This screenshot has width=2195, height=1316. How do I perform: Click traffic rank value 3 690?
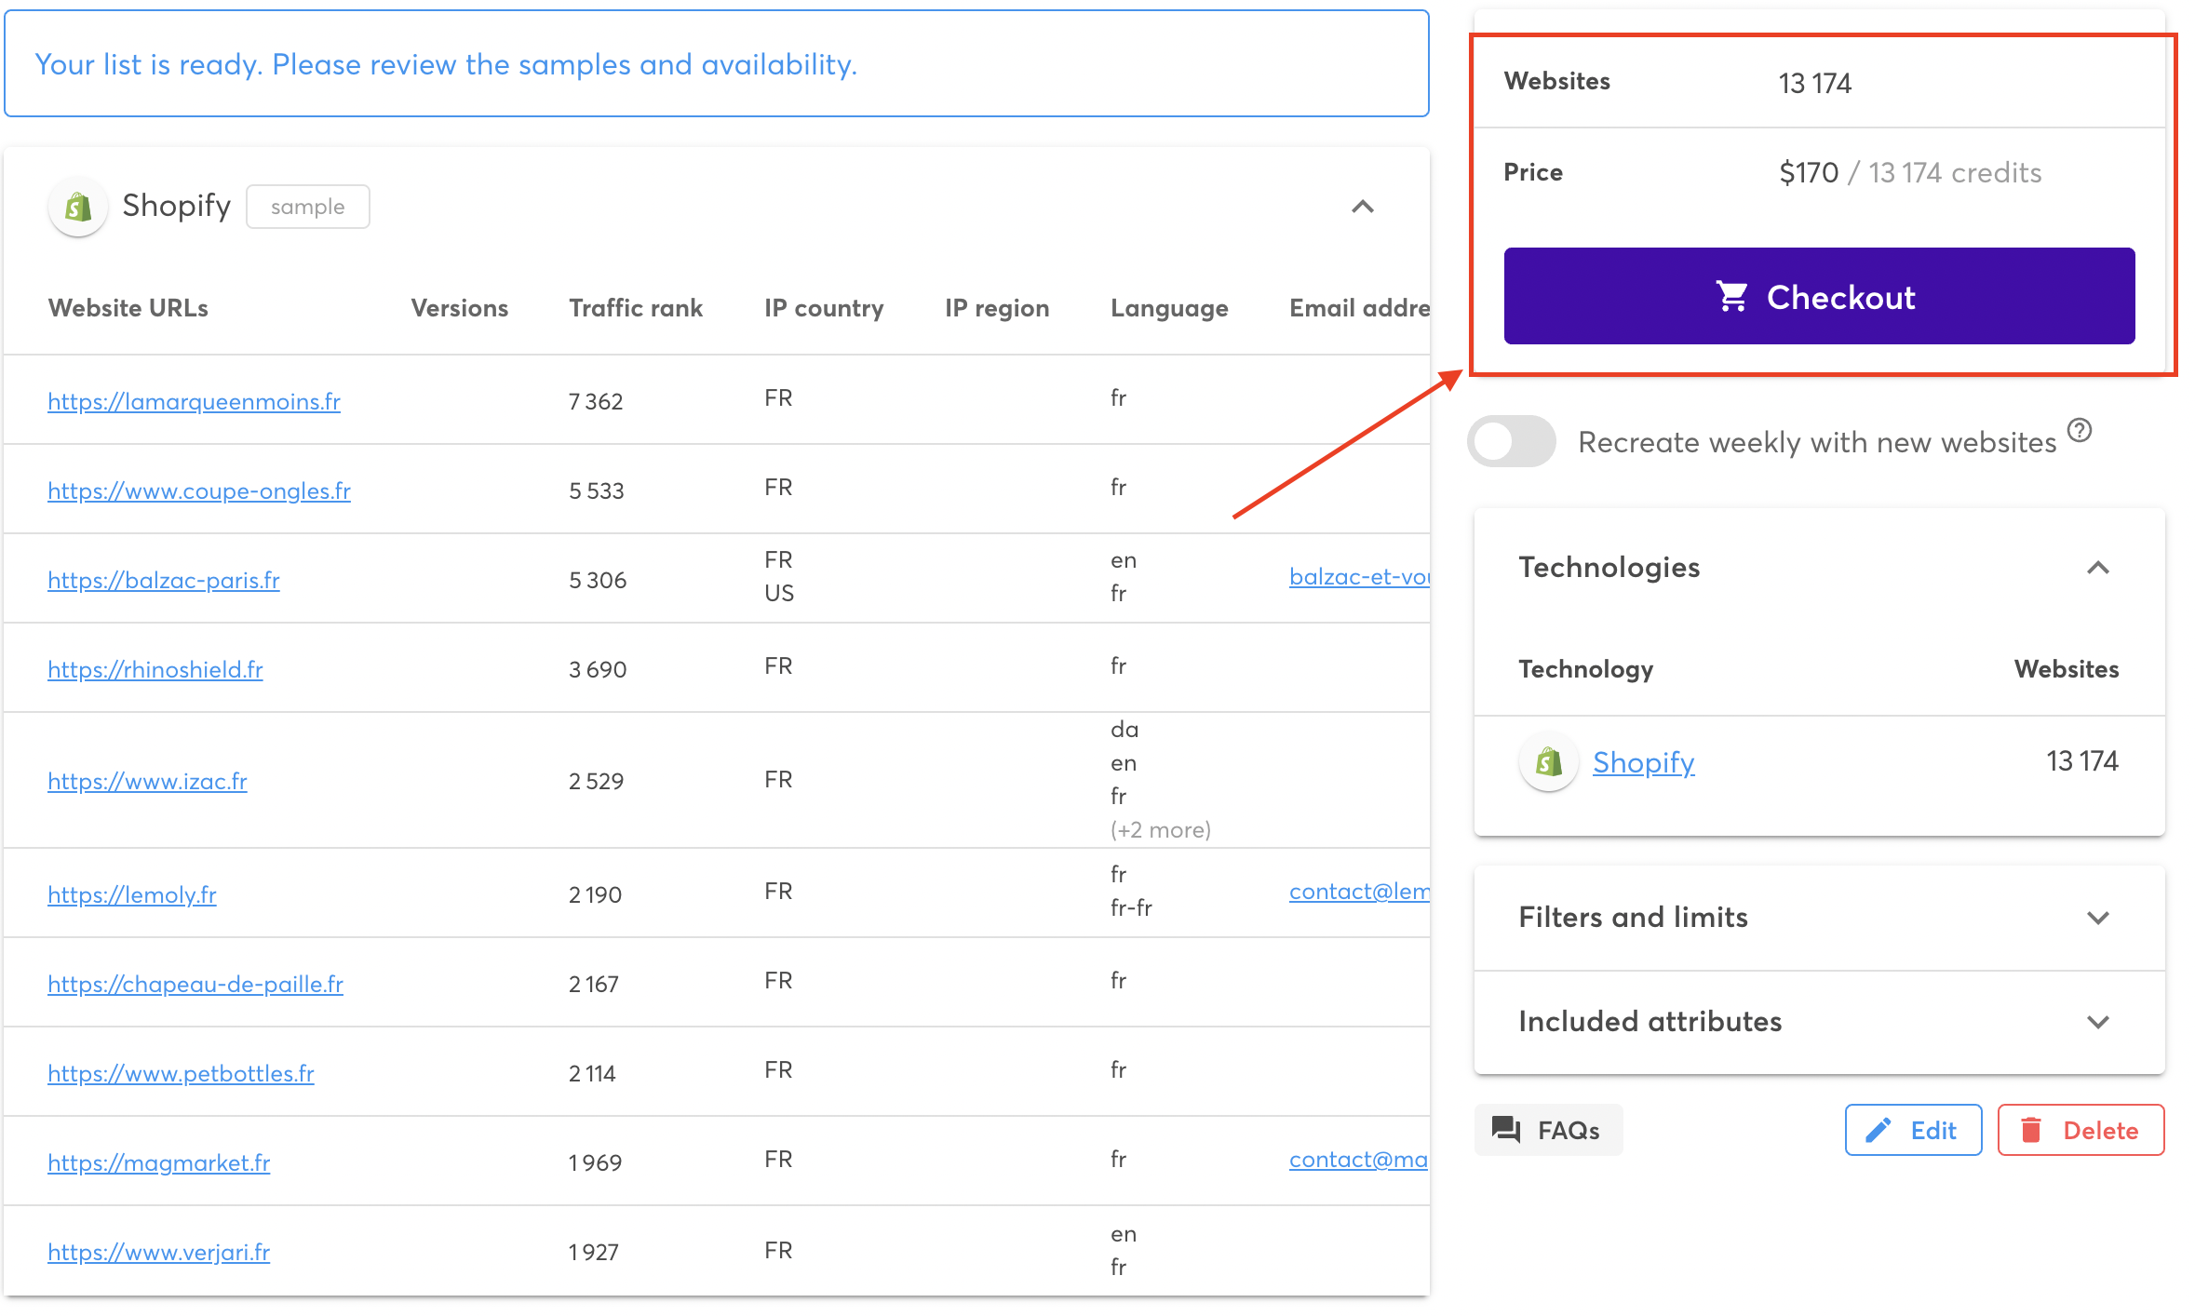point(598,669)
